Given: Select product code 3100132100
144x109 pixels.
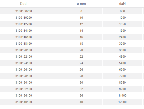Looking at the screenshot, I should pyautogui.click(x=24, y=89).
